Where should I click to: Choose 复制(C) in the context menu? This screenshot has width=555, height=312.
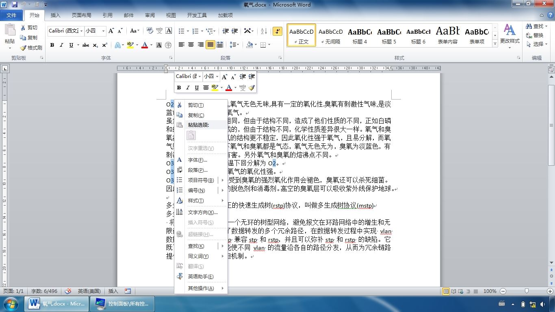tap(201, 115)
